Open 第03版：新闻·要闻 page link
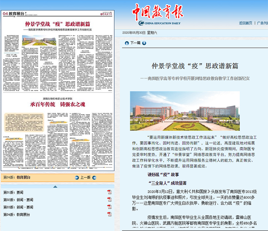Screen dimensions: 268x231 click(18, 207)
